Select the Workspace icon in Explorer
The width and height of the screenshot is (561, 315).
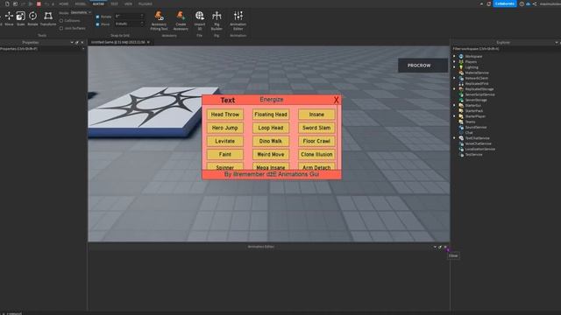tap(461, 56)
